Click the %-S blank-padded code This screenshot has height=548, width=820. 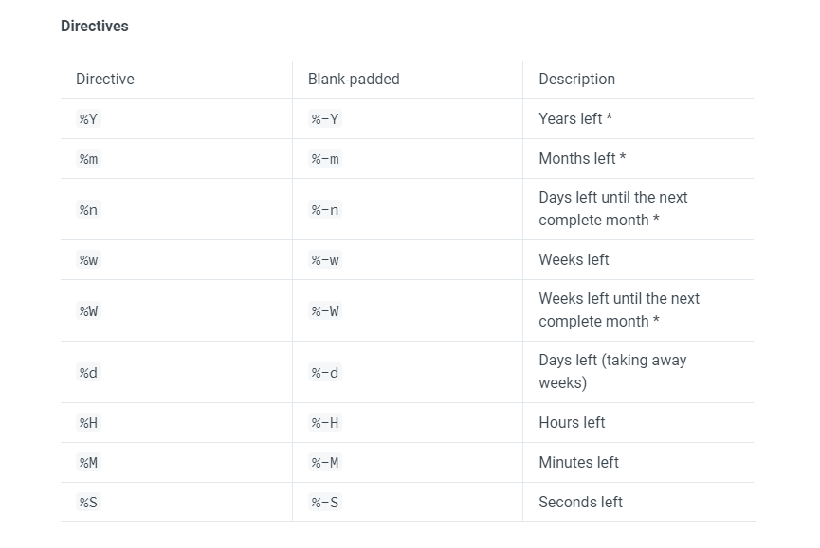(x=325, y=502)
